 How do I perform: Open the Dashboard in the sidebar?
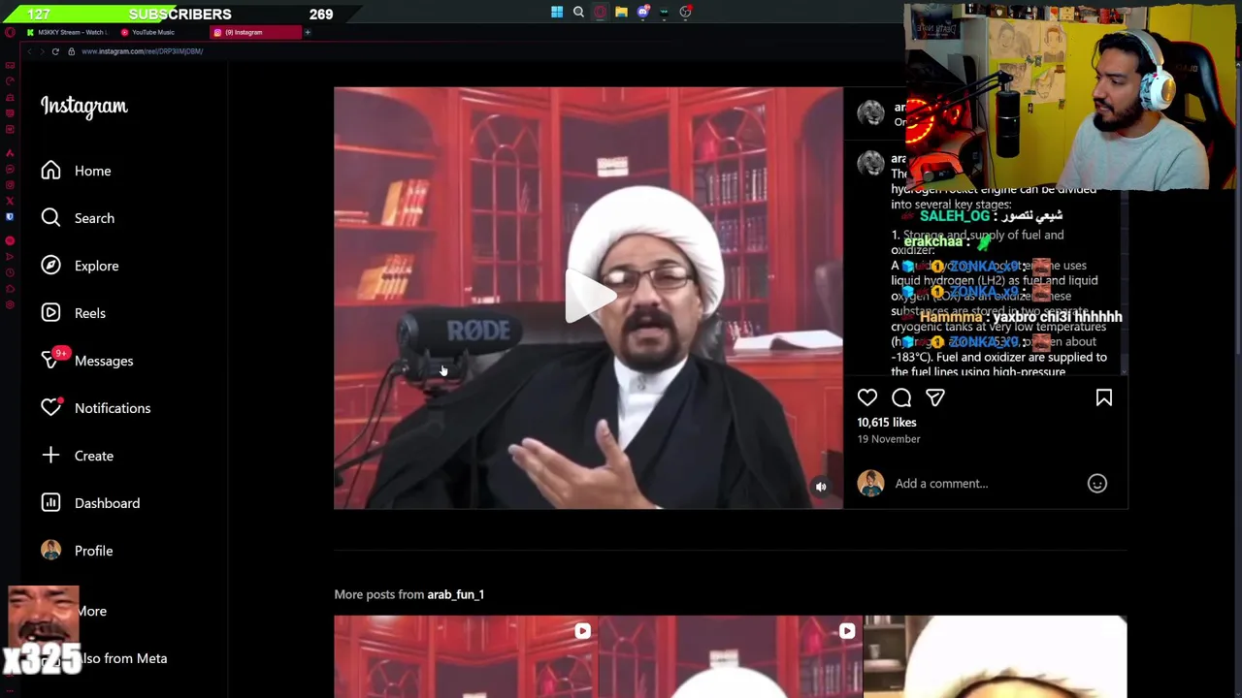tap(90, 503)
